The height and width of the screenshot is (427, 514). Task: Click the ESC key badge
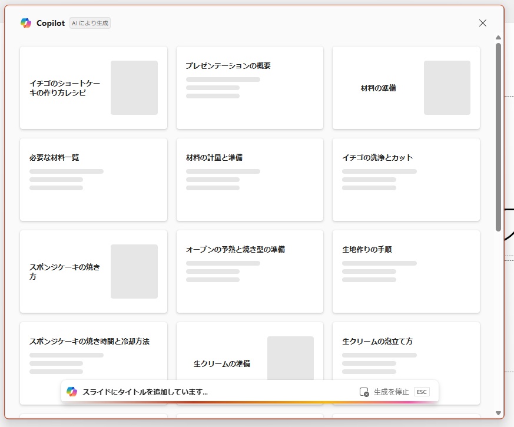(422, 392)
